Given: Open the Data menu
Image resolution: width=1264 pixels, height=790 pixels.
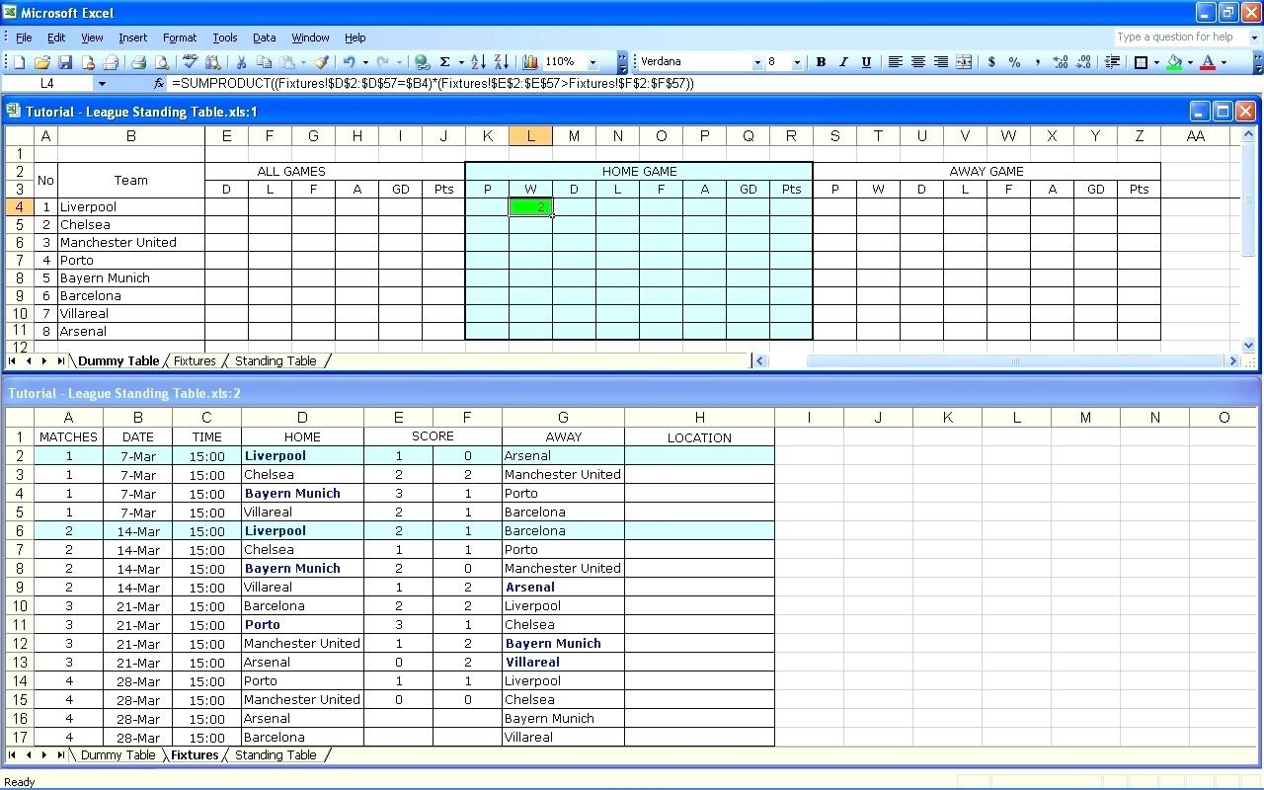Looking at the screenshot, I should click(264, 38).
